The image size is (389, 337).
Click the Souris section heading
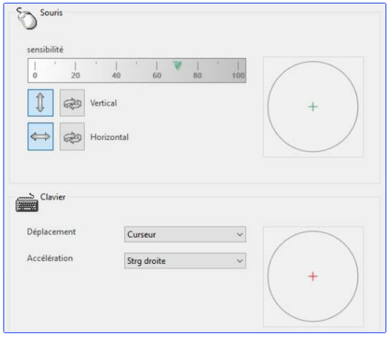coord(51,12)
